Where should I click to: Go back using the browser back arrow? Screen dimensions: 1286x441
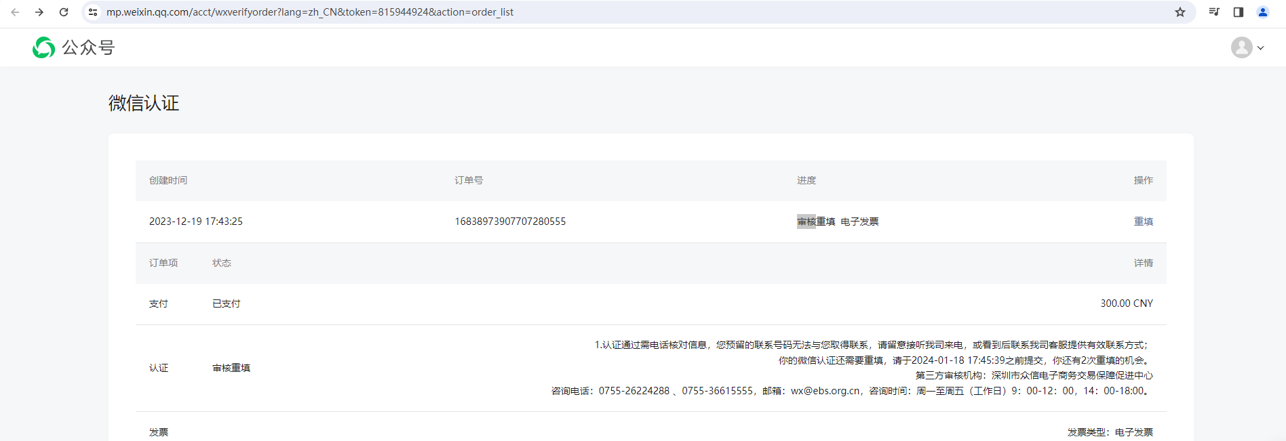15,12
